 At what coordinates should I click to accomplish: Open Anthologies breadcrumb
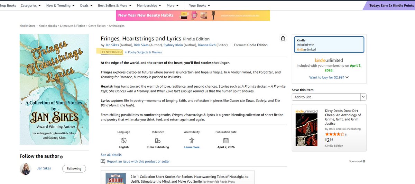coord(117,26)
